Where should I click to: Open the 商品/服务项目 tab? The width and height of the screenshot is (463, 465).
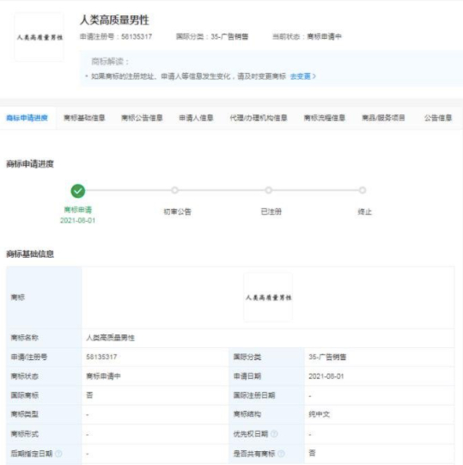383,118
